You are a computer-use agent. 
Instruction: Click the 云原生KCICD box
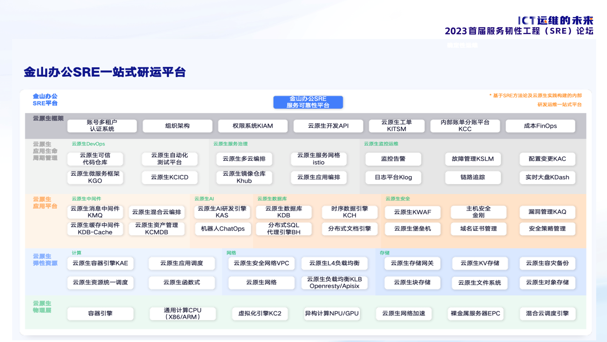(170, 177)
